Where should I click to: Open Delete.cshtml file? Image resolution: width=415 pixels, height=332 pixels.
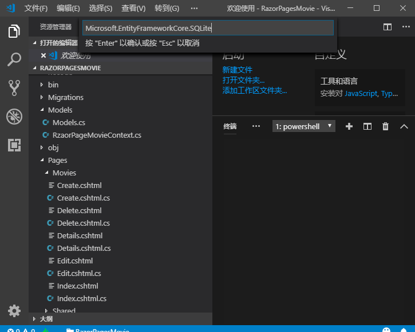click(80, 211)
